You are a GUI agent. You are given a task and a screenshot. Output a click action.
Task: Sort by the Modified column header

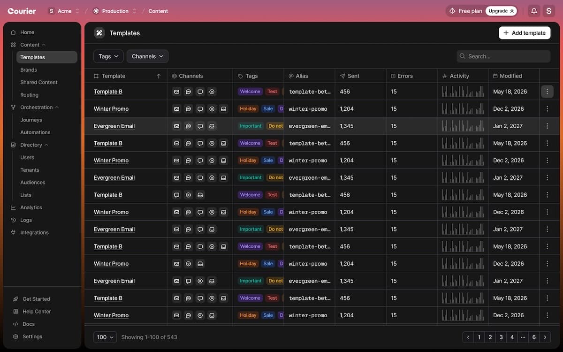click(514, 76)
